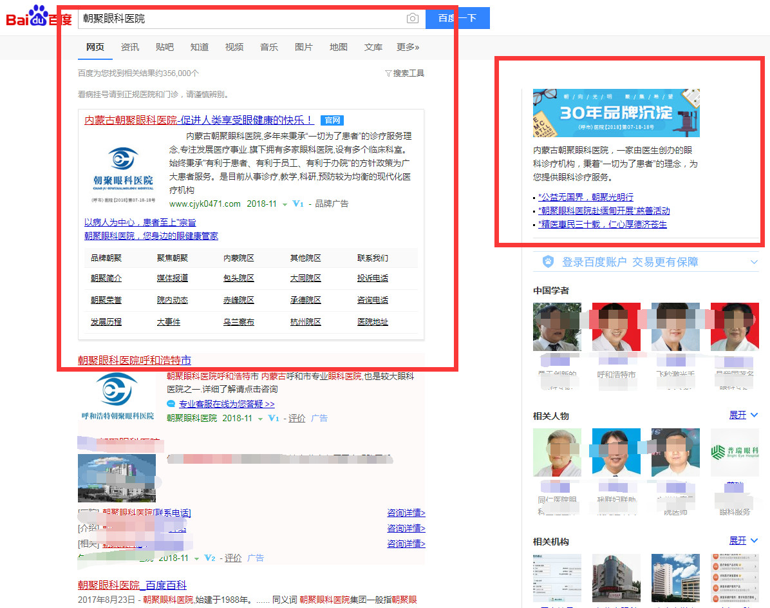The width and height of the screenshot is (770, 608).
Task: Open 赤峰院区 sitelink
Action: pyautogui.click(x=239, y=300)
